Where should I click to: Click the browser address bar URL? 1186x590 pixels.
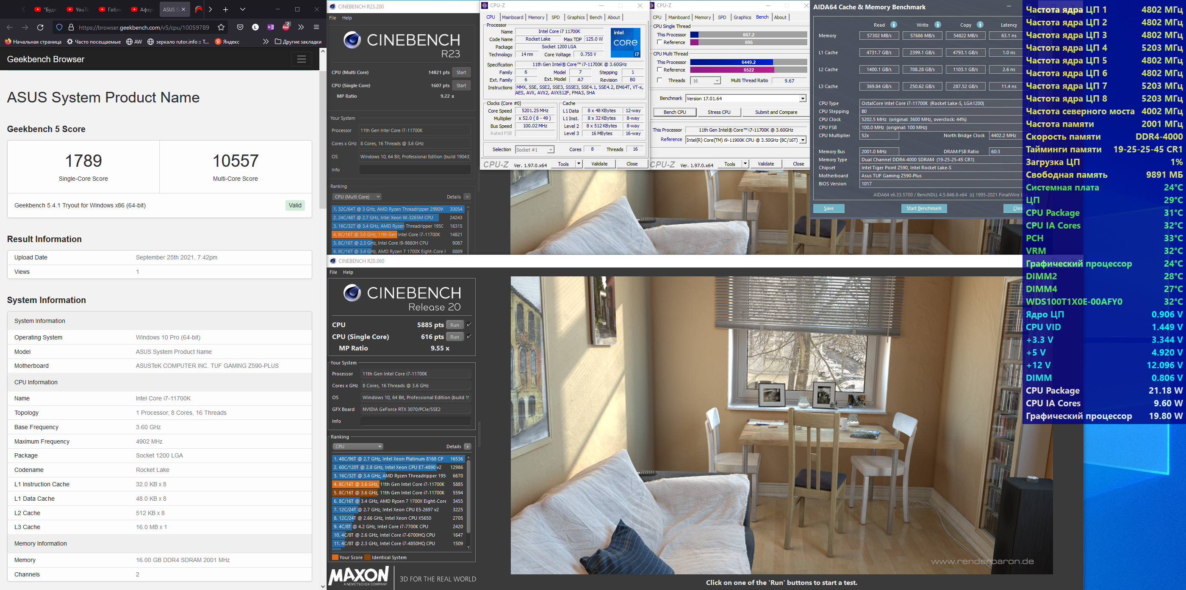144,28
